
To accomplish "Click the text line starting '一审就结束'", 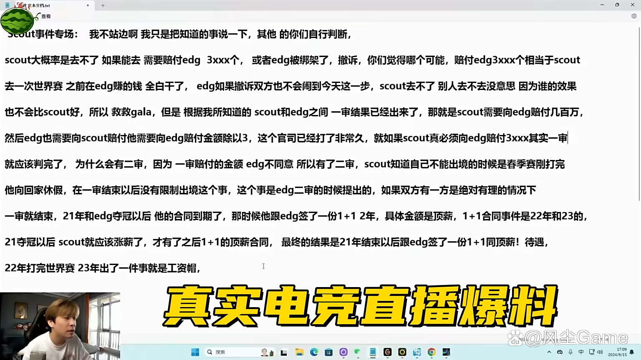I will pos(296,216).
